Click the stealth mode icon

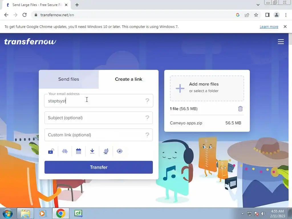(65, 151)
